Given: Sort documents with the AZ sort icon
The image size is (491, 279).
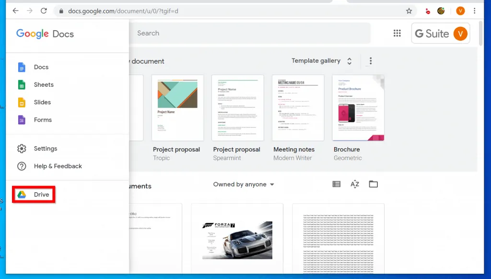Looking at the screenshot, I should [x=355, y=184].
